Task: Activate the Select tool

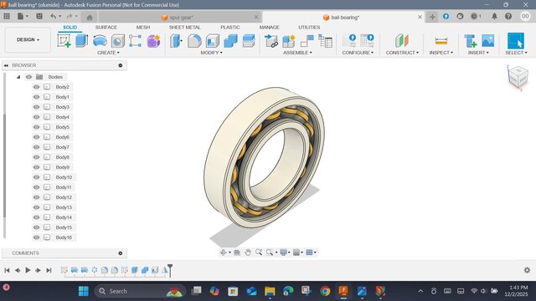Action: [516, 41]
